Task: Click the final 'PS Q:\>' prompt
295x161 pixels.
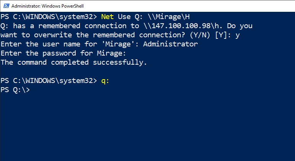Action: pyautogui.click(x=15, y=90)
